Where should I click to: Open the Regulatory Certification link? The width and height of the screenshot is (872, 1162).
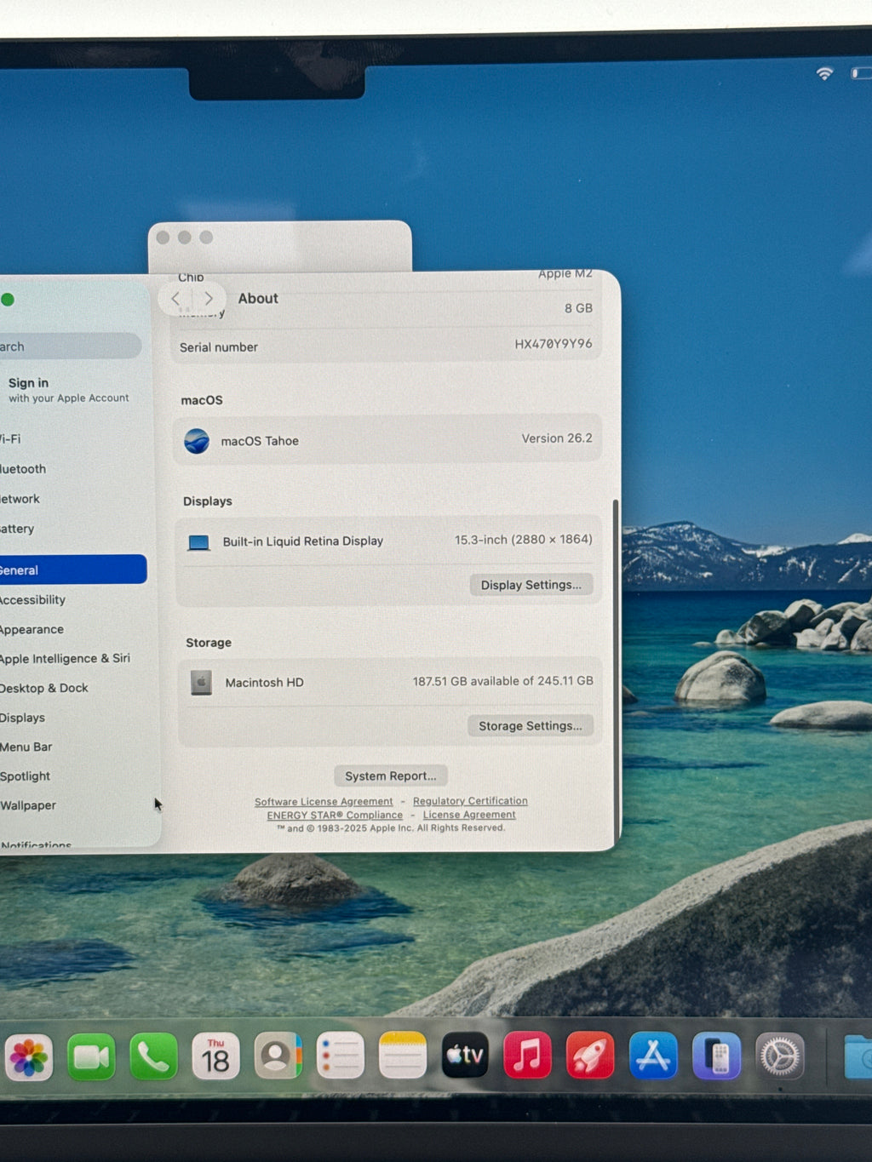point(470,801)
